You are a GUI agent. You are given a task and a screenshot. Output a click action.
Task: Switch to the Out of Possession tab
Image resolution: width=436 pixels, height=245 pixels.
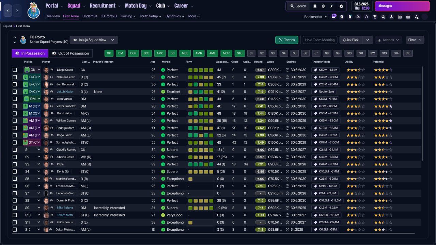point(71,53)
